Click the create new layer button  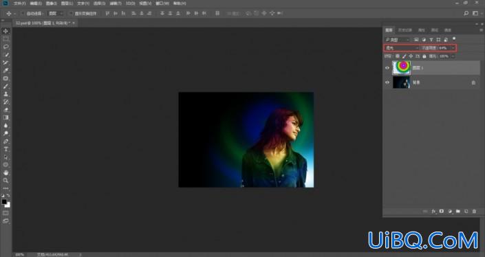(x=466, y=211)
